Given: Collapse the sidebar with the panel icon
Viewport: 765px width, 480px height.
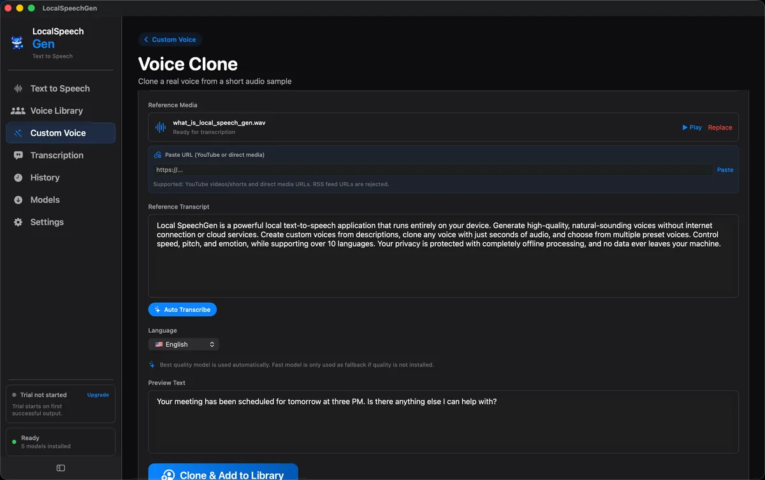Looking at the screenshot, I should (x=61, y=467).
